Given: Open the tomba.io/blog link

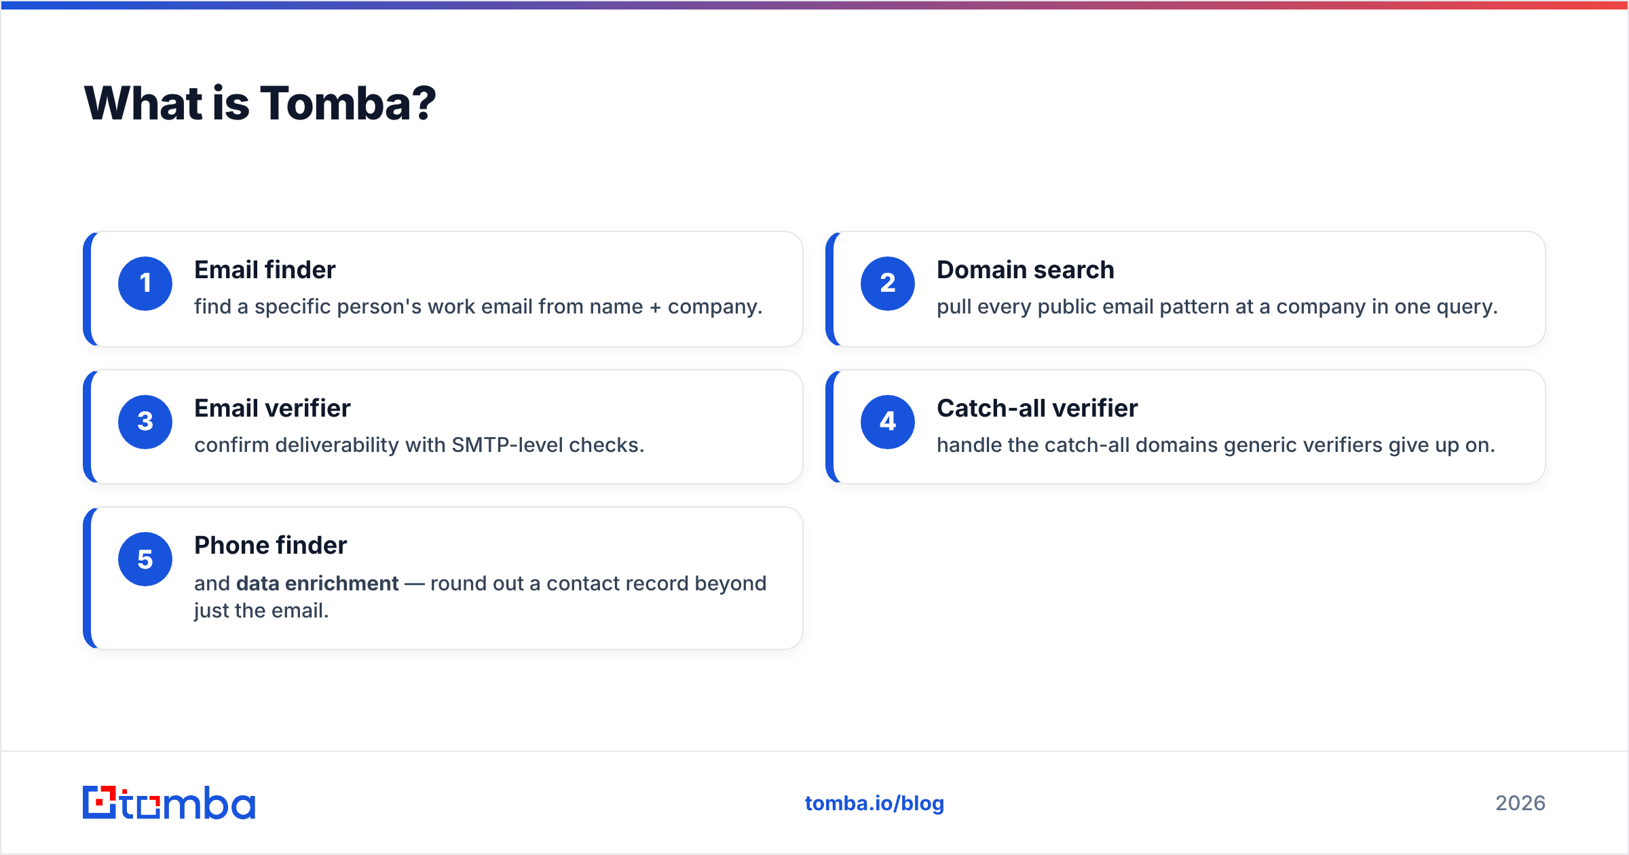Looking at the screenshot, I should coord(874,803).
